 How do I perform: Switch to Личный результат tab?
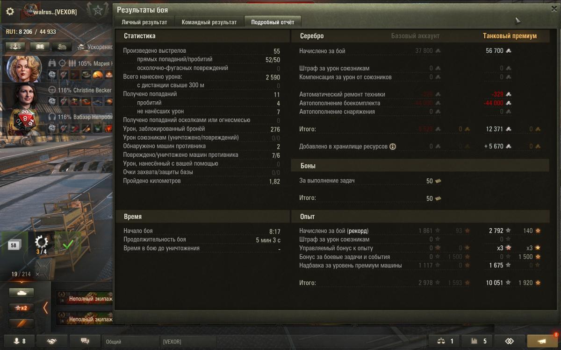pyautogui.click(x=144, y=22)
